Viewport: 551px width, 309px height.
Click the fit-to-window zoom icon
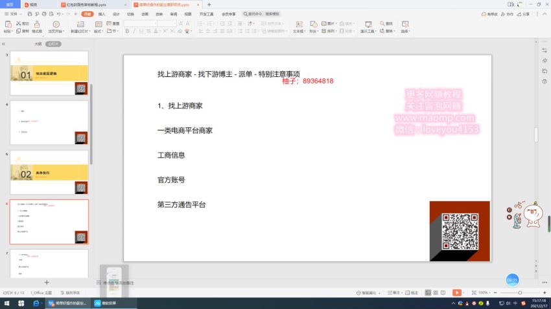[474, 293]
